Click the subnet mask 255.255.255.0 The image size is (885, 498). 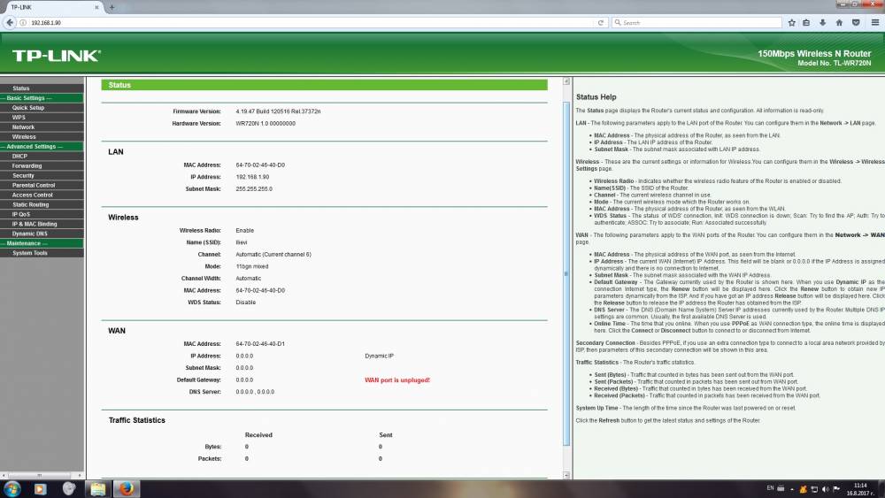[x=254, y=189]
